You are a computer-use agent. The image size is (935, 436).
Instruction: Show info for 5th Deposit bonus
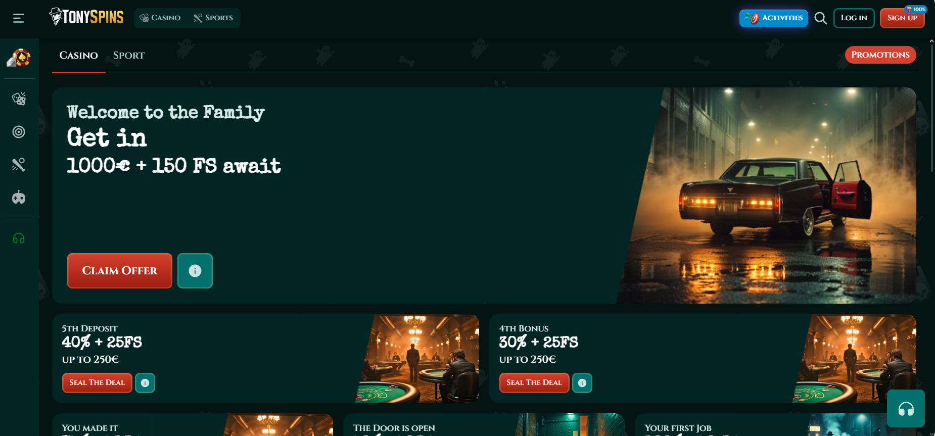[x=145, y=383]
